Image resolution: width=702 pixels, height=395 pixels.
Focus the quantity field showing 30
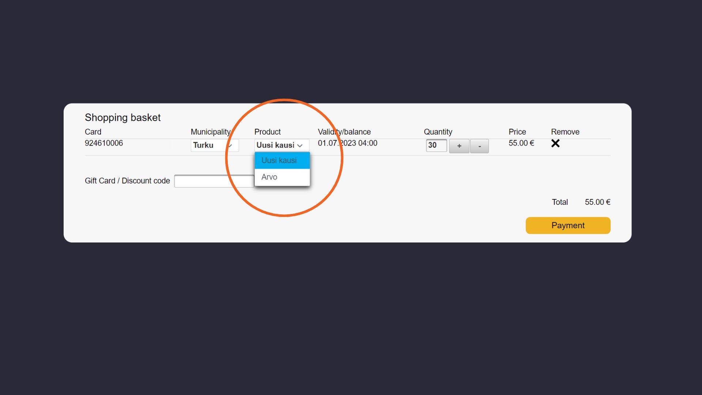click(436, 145)
